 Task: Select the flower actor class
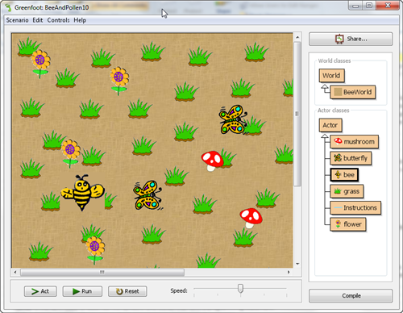coord(348,224)
